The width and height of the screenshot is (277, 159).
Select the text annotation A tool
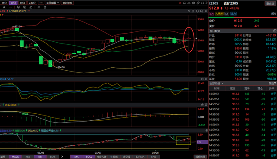pyautogui.click(x=4, y=7)
